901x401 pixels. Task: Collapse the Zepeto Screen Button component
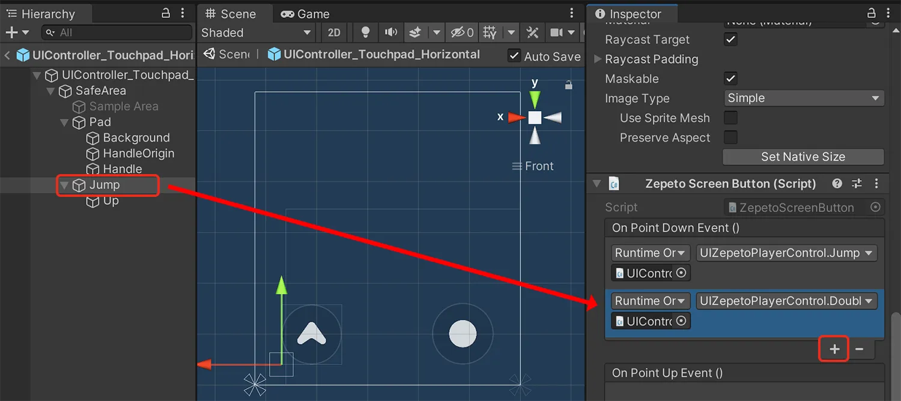point(596,184)
